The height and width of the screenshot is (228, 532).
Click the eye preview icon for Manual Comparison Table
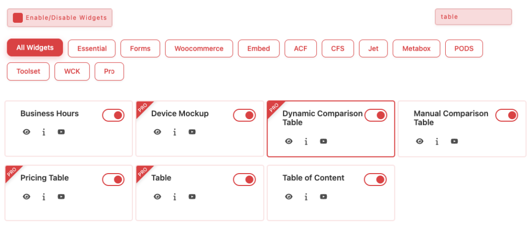pyautogui.click(x=420, y=141)
